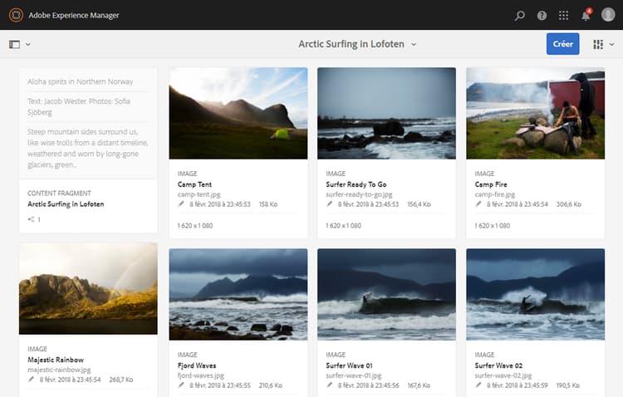Click the 306,6 Ko size on Camp Fire

click(x=568, y=204)
